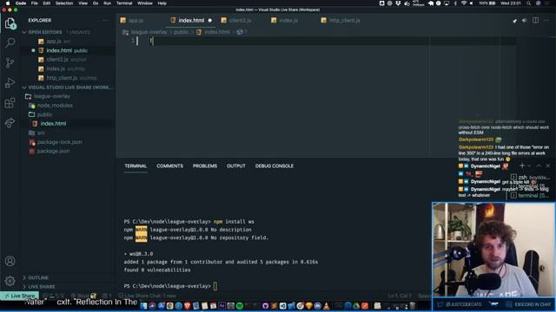The width and height of the screenshot is (556, 312).
Task: Select the Terminal panel tab
Action: (136, 166)
